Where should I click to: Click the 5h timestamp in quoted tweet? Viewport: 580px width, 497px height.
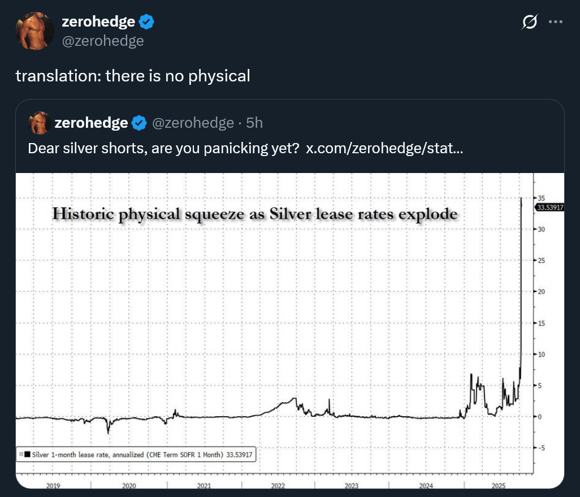click(x=254, y=123)
